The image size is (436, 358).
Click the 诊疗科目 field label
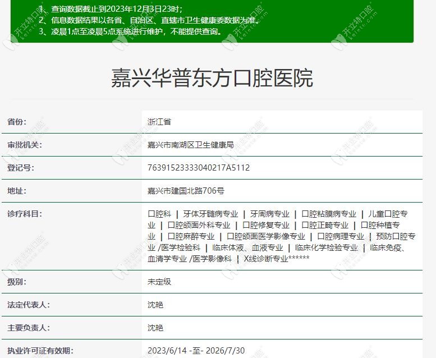25,214
